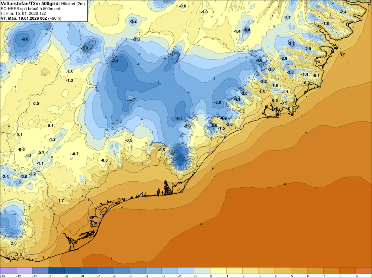
Task: Click the dark orange 8 swatch in color scale
Action: click(x=347, y=271)
